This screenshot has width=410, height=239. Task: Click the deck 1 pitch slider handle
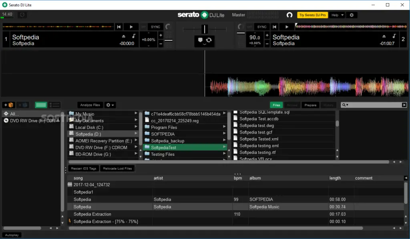coord(169,40)
